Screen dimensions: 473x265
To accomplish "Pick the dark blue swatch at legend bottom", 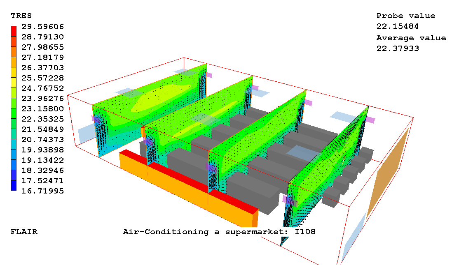I will [x=14, y=186].
